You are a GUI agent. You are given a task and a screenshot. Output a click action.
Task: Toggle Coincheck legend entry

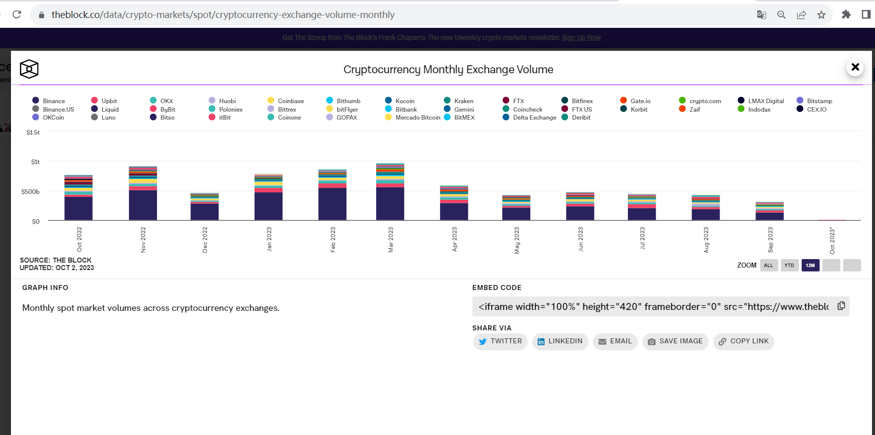(522, 109)
